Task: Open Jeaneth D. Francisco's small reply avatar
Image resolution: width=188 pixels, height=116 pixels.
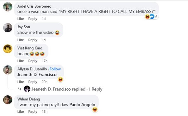Action: coord(27,89)
